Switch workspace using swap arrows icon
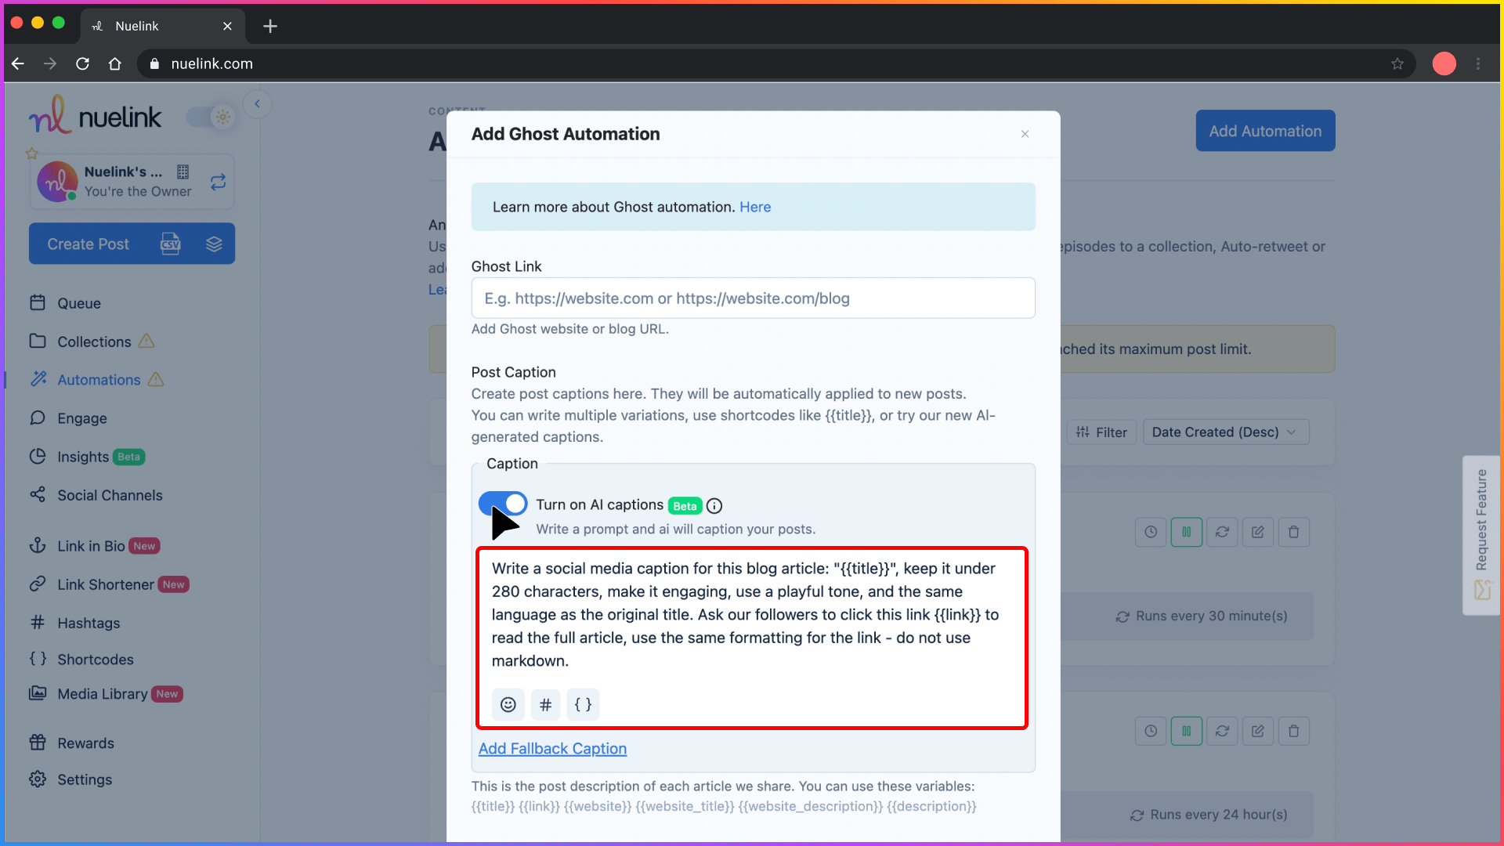 pyautogui.click(x=218, y=182)
